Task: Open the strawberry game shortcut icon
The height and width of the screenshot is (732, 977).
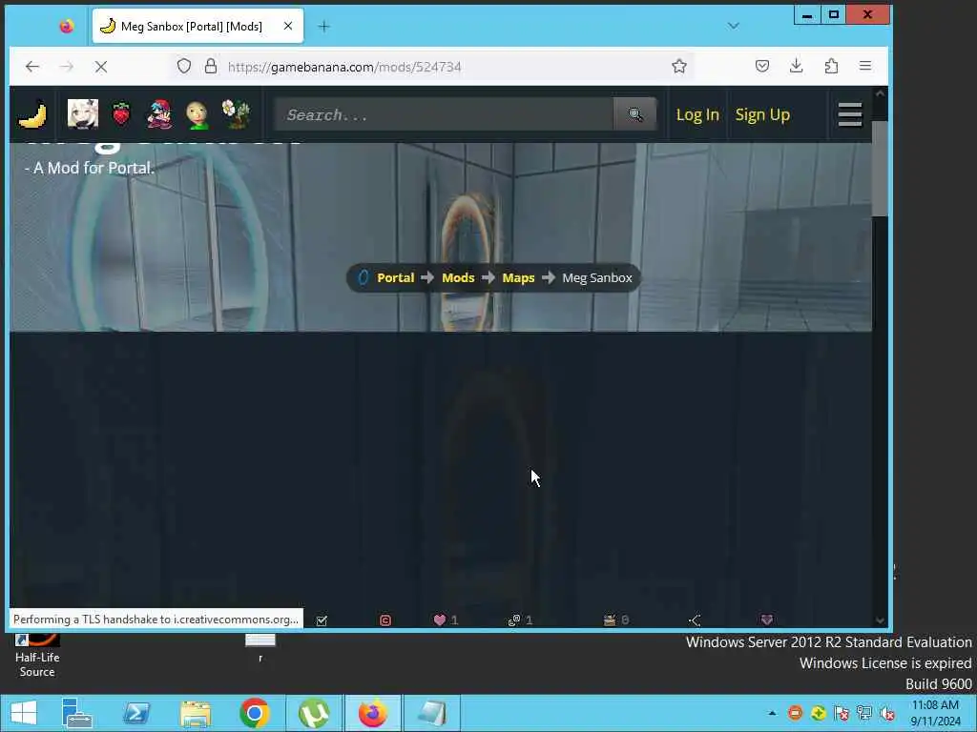Action: click(121, 114)
